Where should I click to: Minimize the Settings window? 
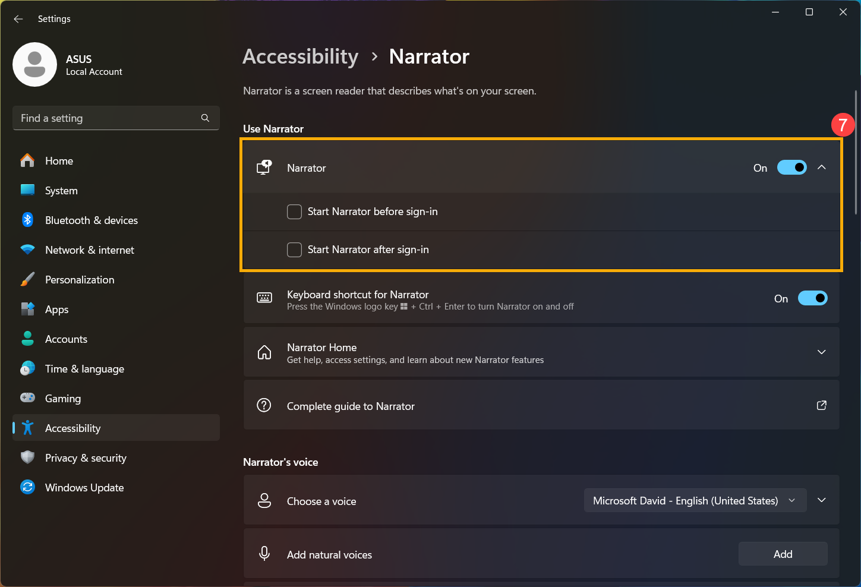tap(775, 12)
